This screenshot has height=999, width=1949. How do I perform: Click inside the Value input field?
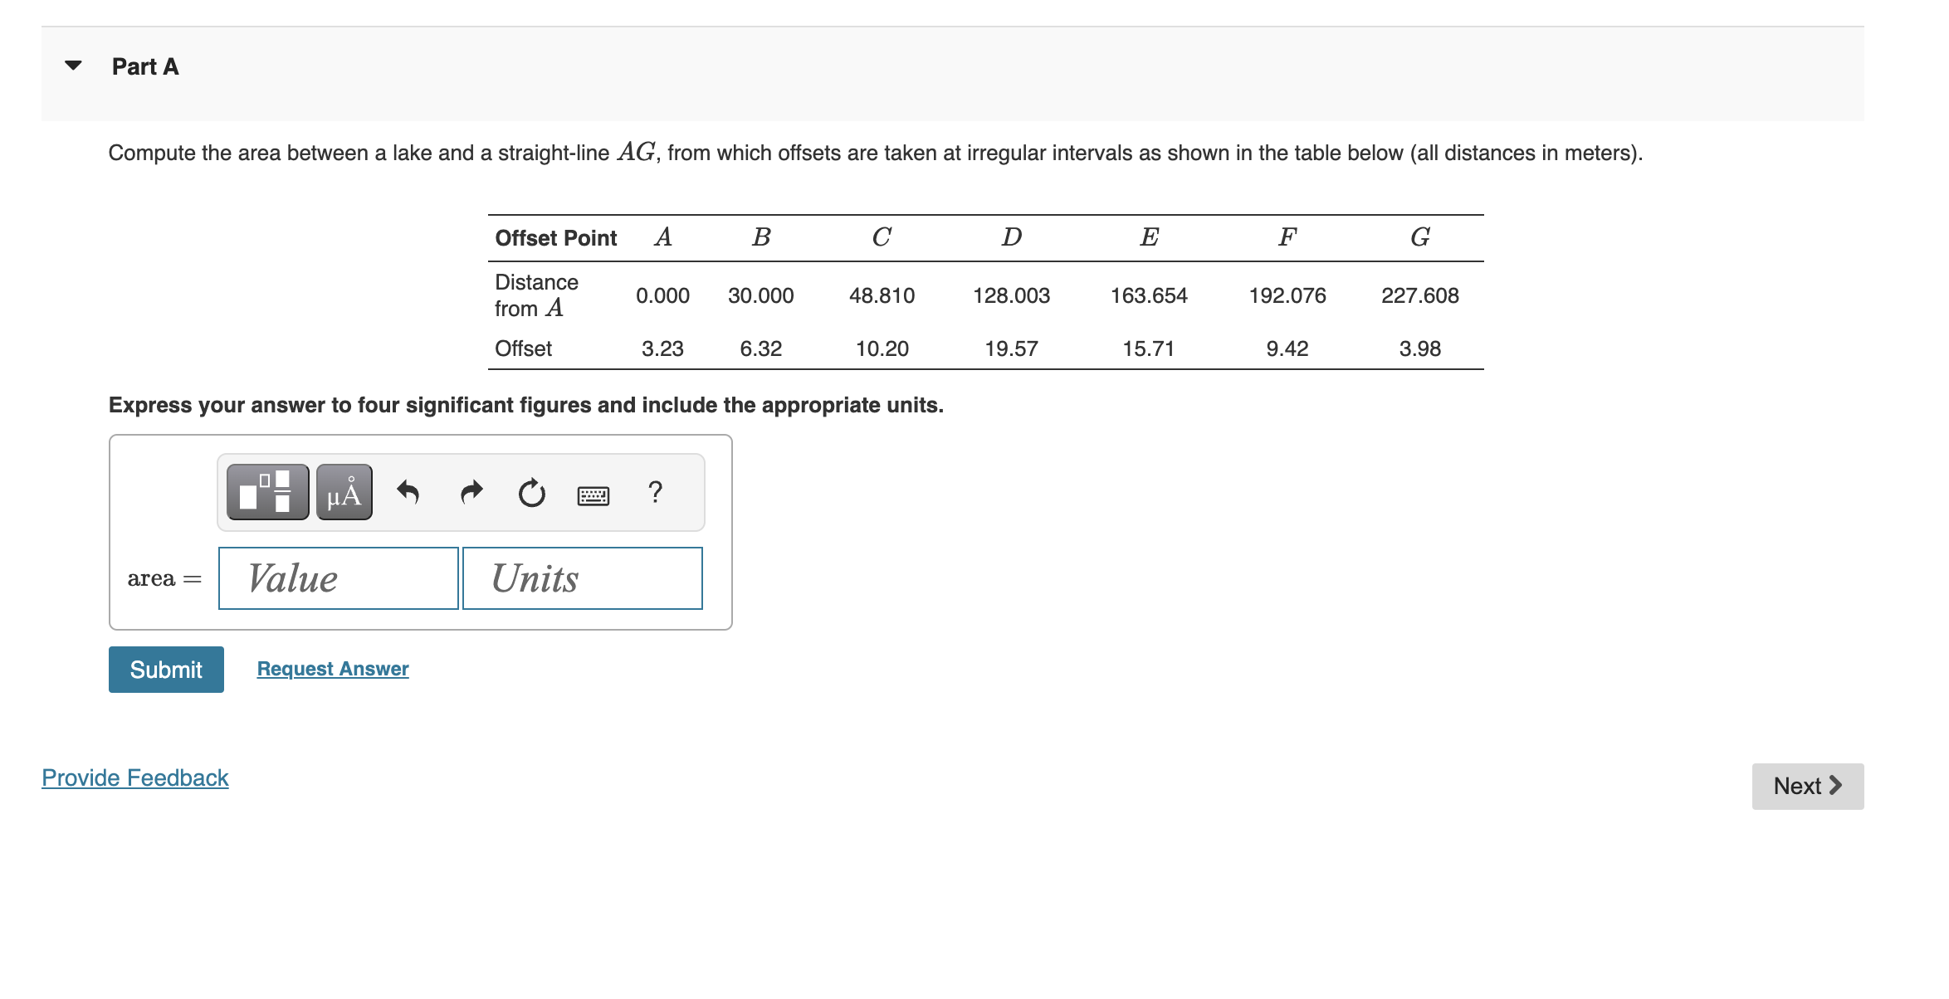tap(338, 577)
